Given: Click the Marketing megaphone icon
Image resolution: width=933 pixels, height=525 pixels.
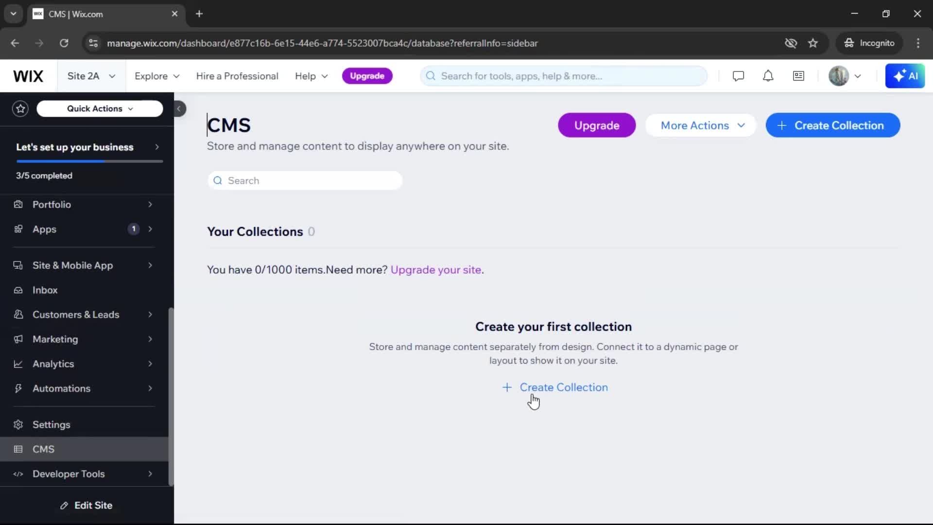Looking at the screenshot, I should click(x=18, y=339).
